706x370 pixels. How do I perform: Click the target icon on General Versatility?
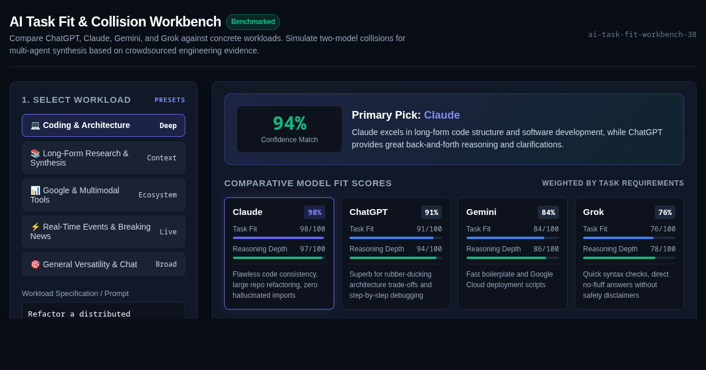[x=35, y=264]
